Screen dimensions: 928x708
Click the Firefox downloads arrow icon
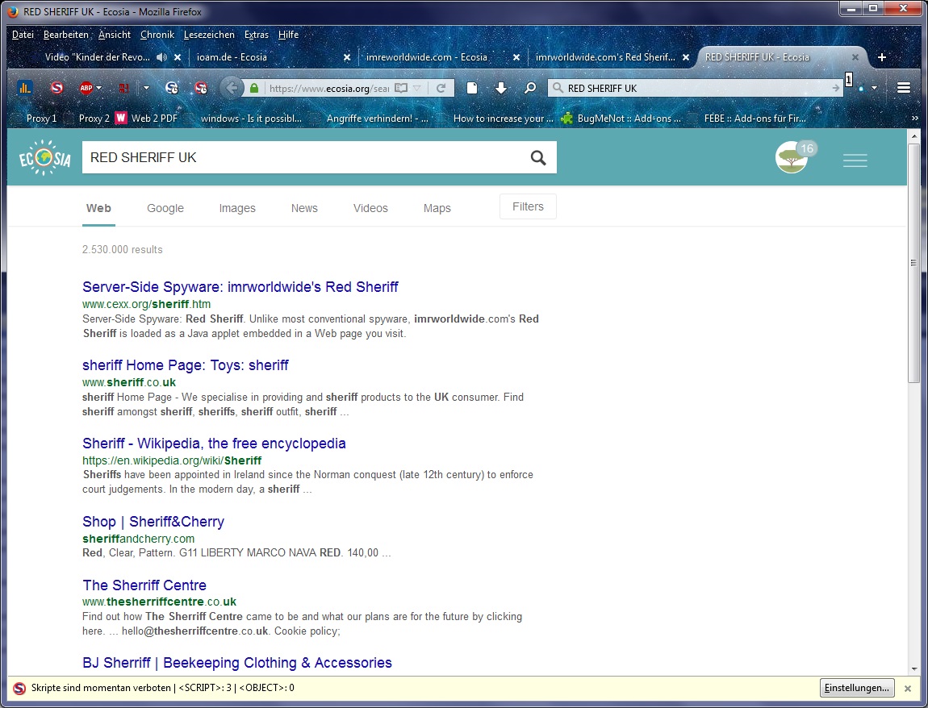click(500, 88)
